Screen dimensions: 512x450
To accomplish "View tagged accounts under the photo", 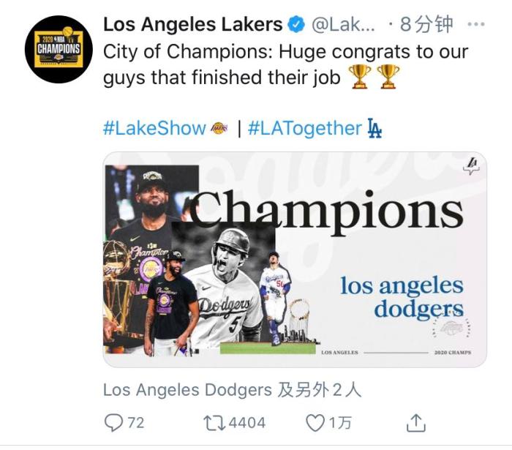I will coord(232,390).
